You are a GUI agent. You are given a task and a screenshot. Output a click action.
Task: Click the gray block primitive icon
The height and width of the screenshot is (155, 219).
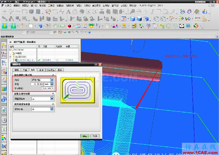pyautogui.click(x=31, y=12)
